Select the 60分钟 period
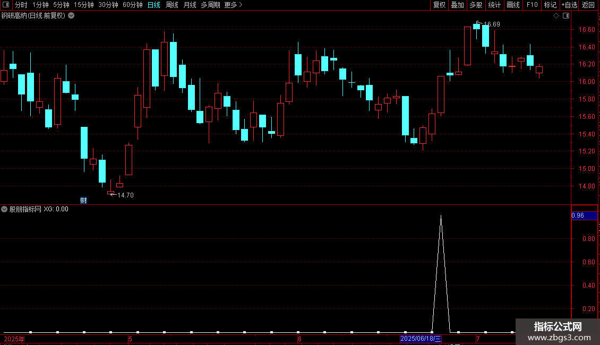 [133, 5]
